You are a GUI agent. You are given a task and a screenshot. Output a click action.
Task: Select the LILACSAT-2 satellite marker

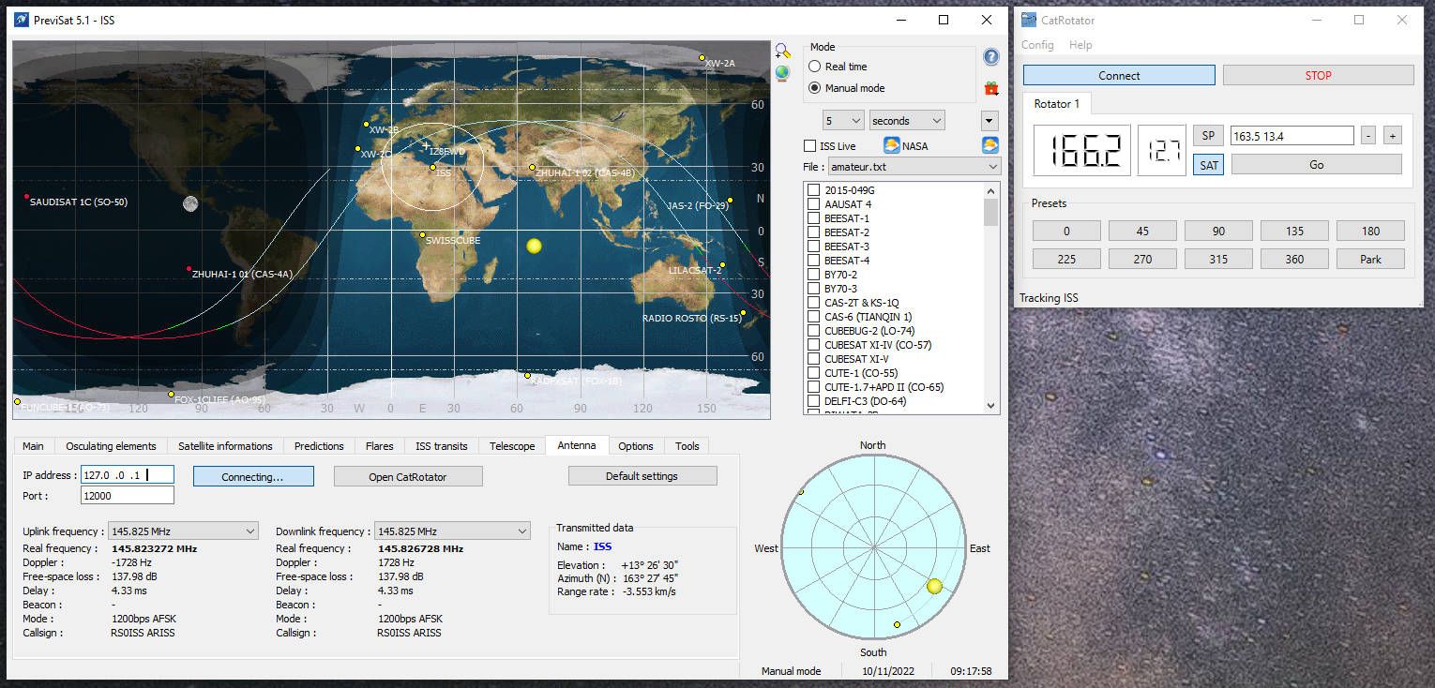point(722,265)
